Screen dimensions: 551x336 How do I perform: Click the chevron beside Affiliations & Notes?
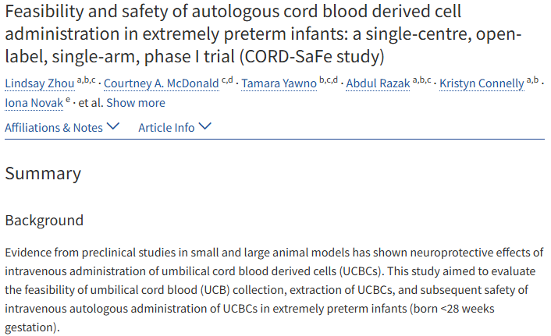pyautogui.click(x=113, y=126)
